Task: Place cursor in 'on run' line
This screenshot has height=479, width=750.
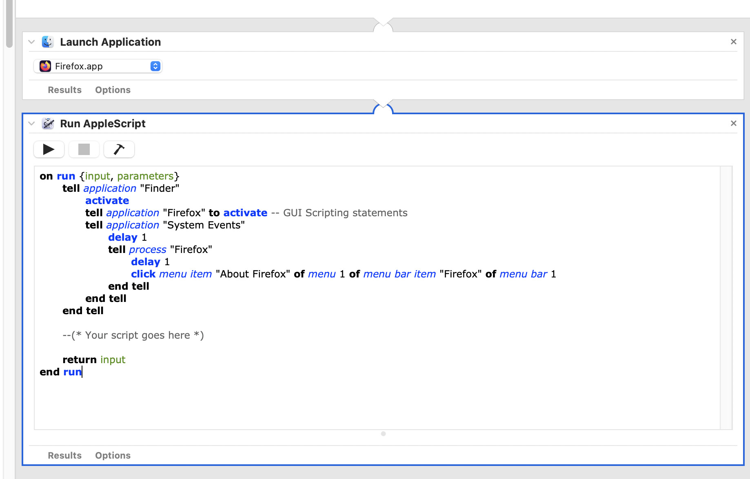Action: 109,176
